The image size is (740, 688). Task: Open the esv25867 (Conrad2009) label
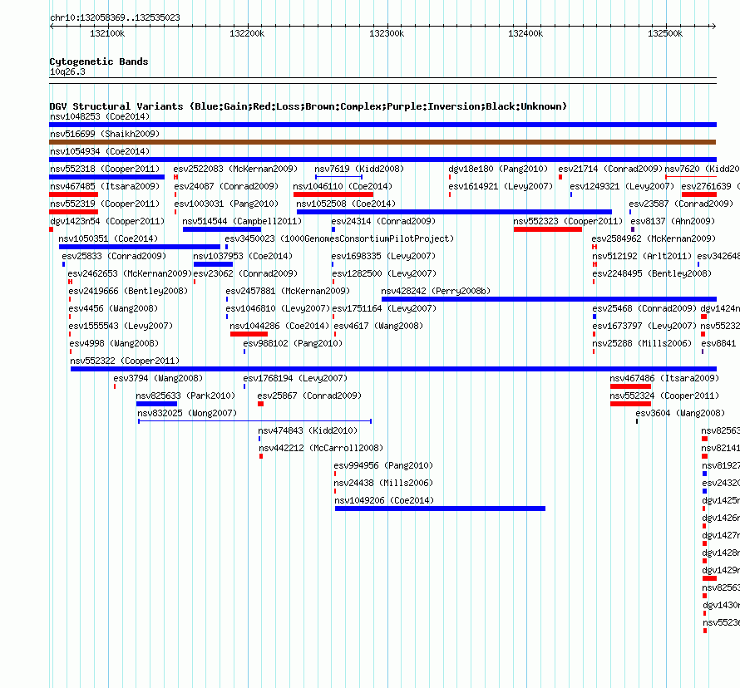pos(309,396)
